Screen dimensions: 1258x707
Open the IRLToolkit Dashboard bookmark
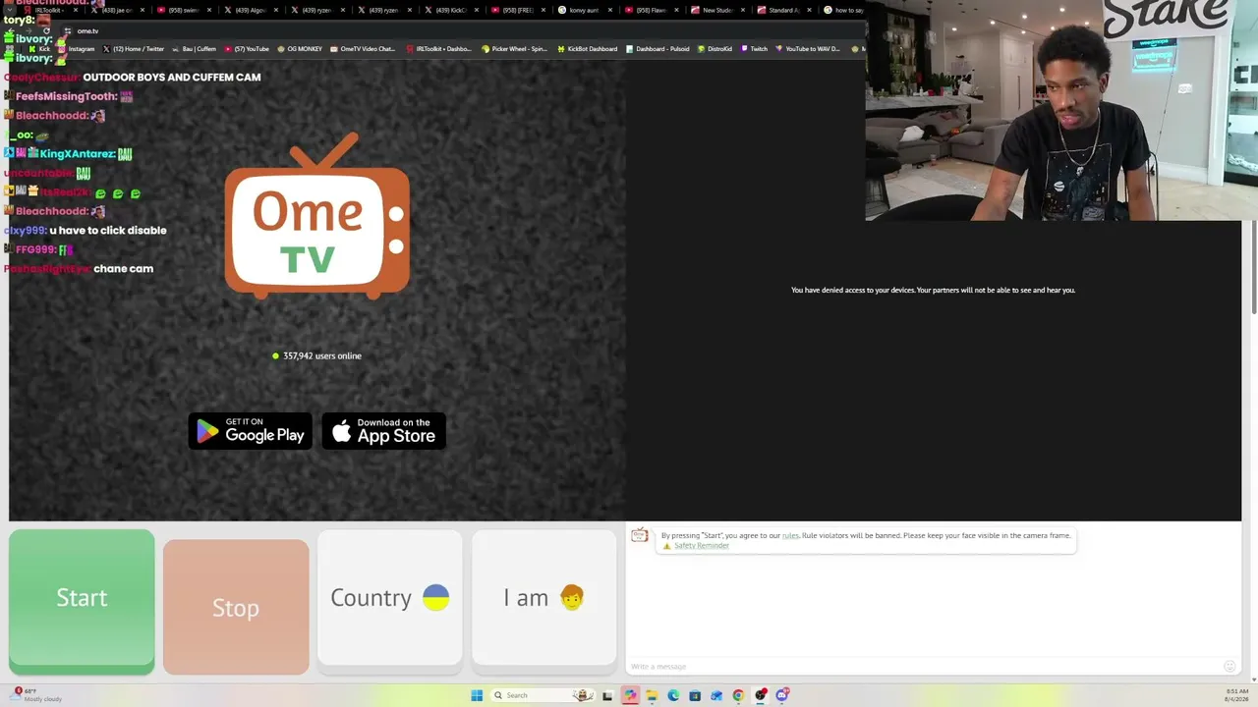pos(438,48)
